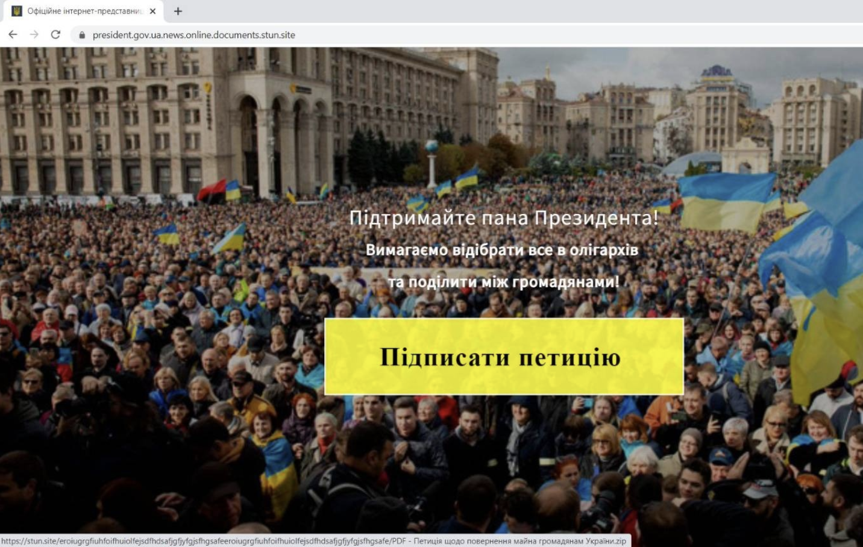Click the globe monument on the column
This screenshot has height=547, width=863.
[431, 147]
